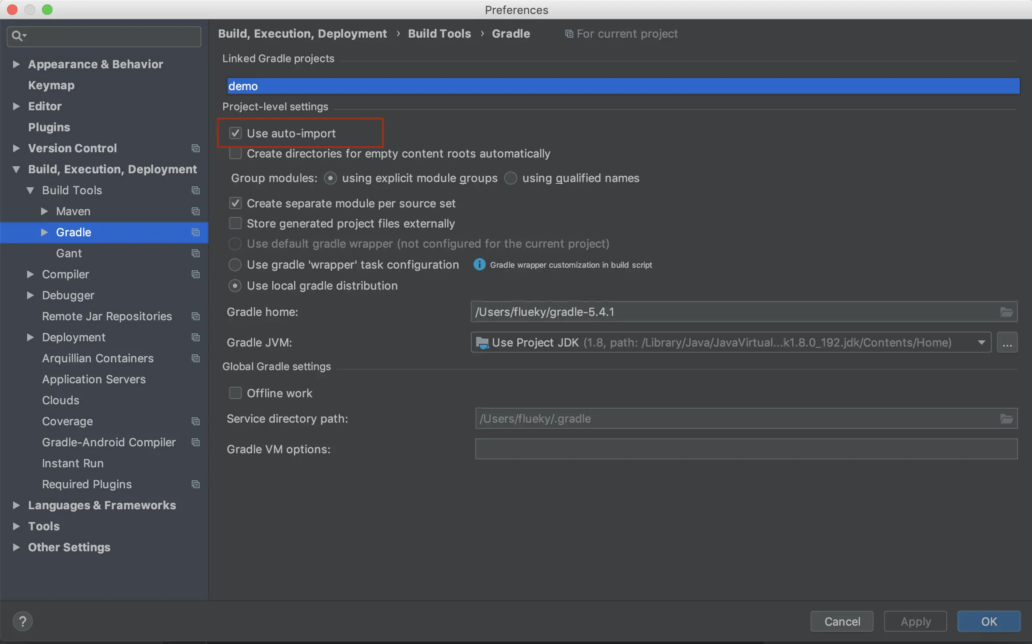Click the info icon about Gradle wrapper customization

479,265
